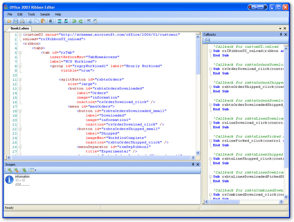Select the Book2.xlsm document tab
The width and height of the screenshot is (294, 222).
tap(20, 28)
